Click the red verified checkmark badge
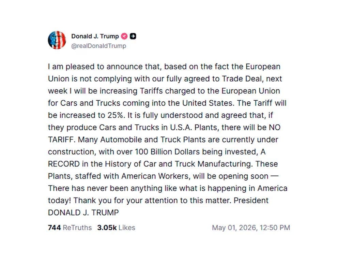Viewport: 338px width, 263px height. coord(124,36)
